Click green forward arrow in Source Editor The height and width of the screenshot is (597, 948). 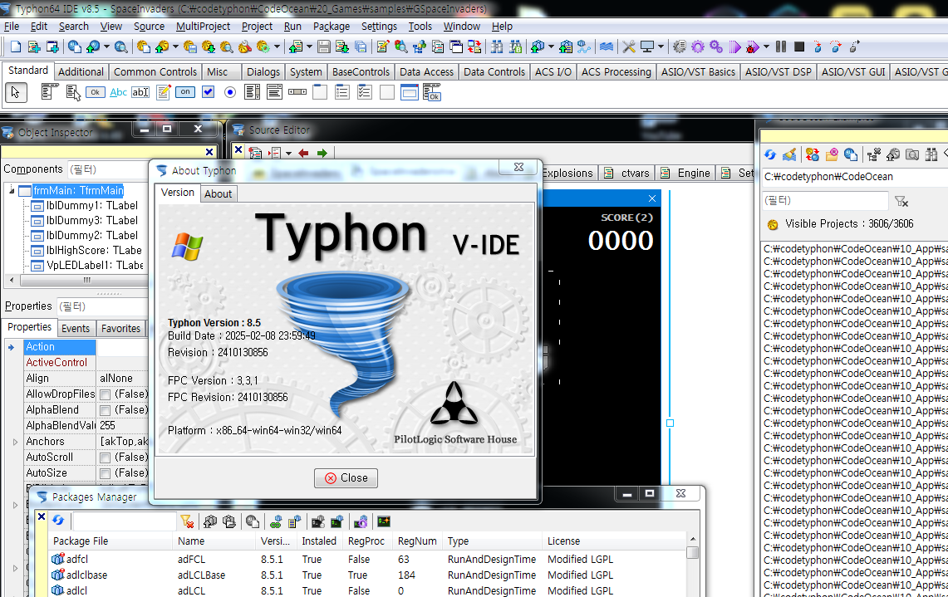[x=322, y=154]
